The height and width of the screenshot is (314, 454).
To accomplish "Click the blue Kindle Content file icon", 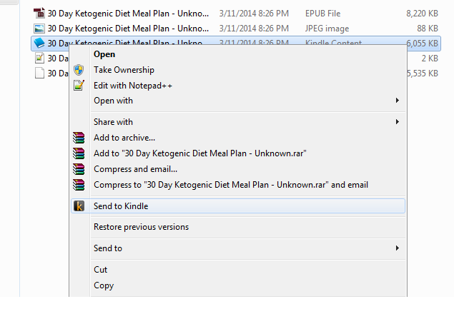I will tap(39, 43).
